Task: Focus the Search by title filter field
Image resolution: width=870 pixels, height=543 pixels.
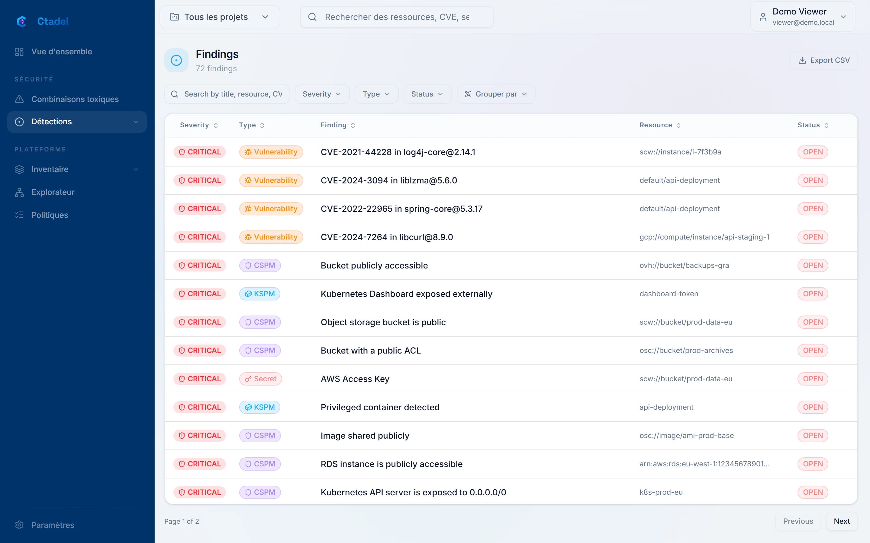Action: pos(227,94)
